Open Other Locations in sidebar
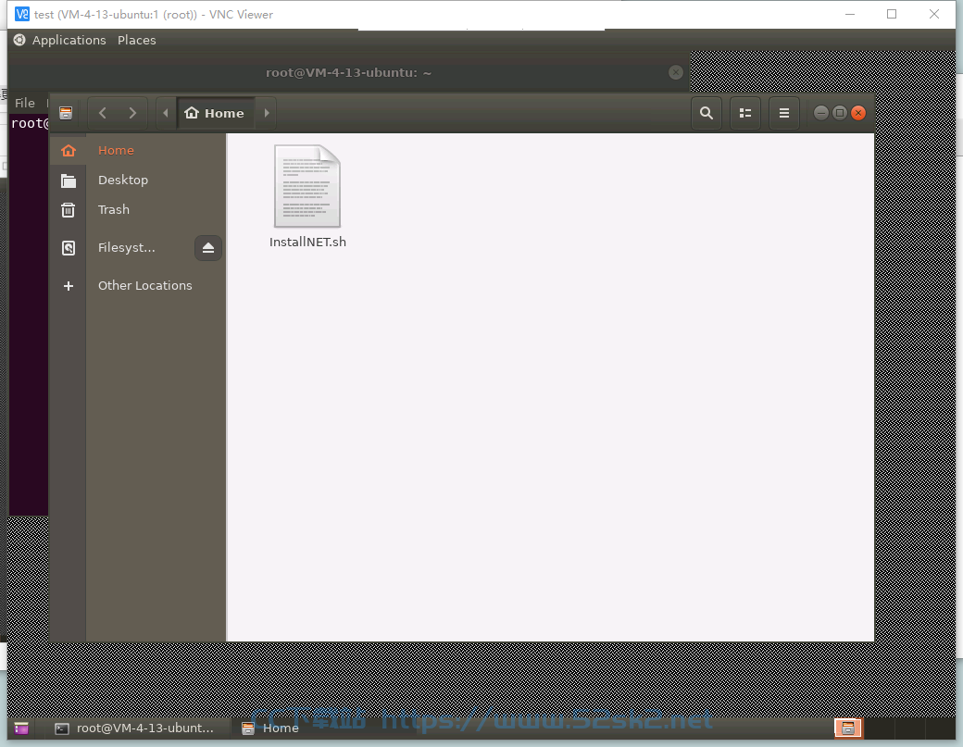Image resolution: width=963 pixels, height=747 pixels. click(138, 285)
